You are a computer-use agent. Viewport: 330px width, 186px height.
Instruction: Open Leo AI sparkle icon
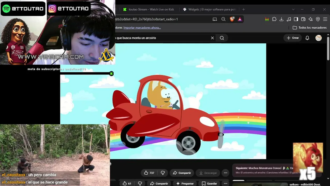pyautogui.click(x=311, y=19)
